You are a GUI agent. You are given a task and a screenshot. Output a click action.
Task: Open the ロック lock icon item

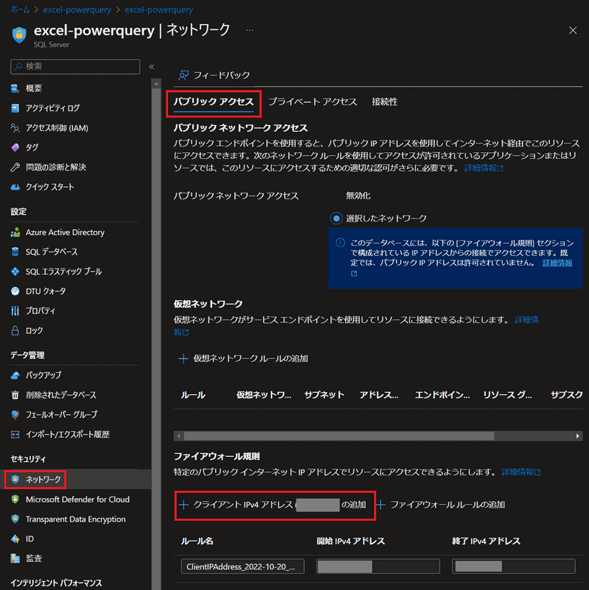[x=16, y=330]
